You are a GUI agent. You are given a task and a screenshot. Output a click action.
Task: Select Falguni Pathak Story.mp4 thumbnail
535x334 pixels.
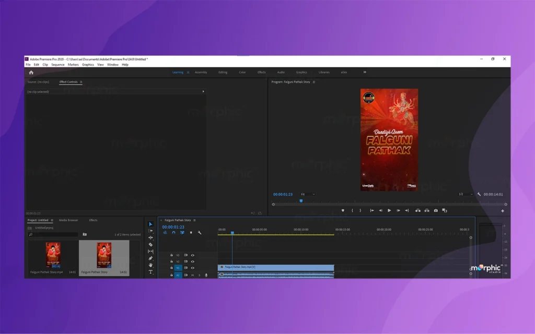(53, 255)
